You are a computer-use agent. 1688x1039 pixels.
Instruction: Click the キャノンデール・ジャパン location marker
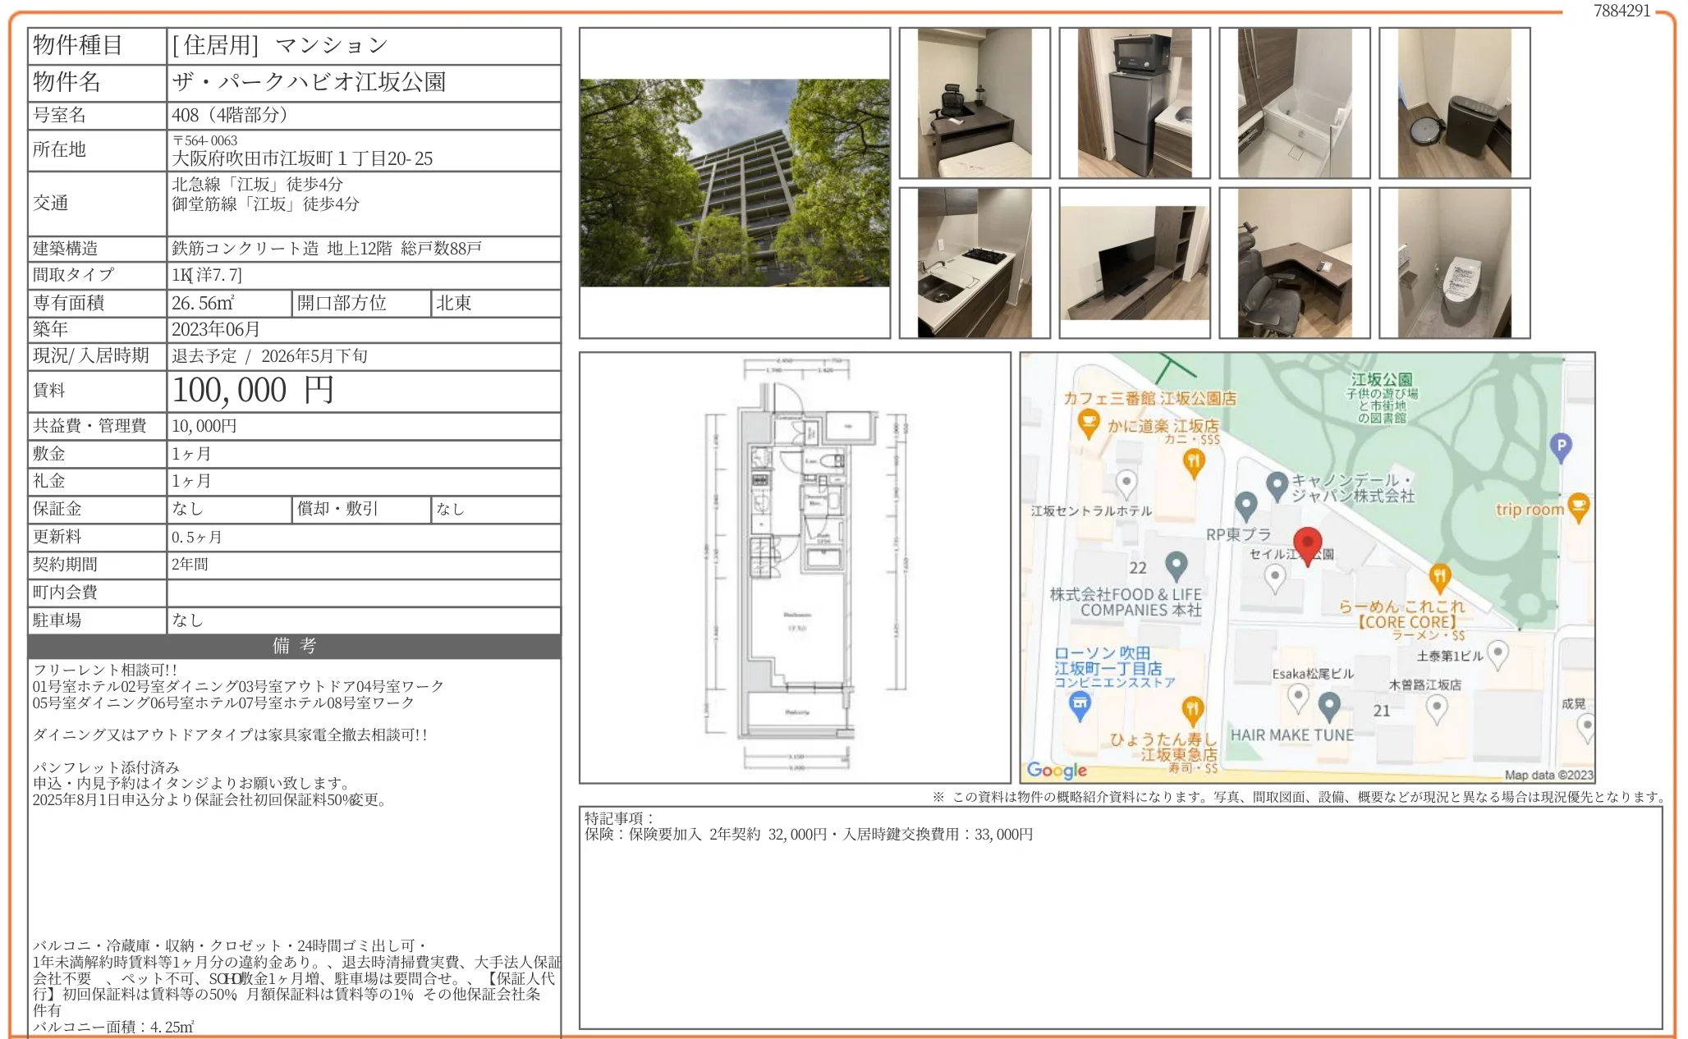1277,485
